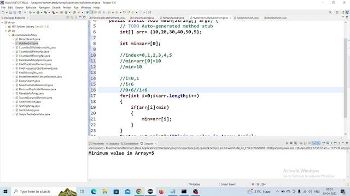This screenshot has width=350, height=196.
Task: Open the dropdown arrow beside the Debug icon
Action: tap(34, 13)
